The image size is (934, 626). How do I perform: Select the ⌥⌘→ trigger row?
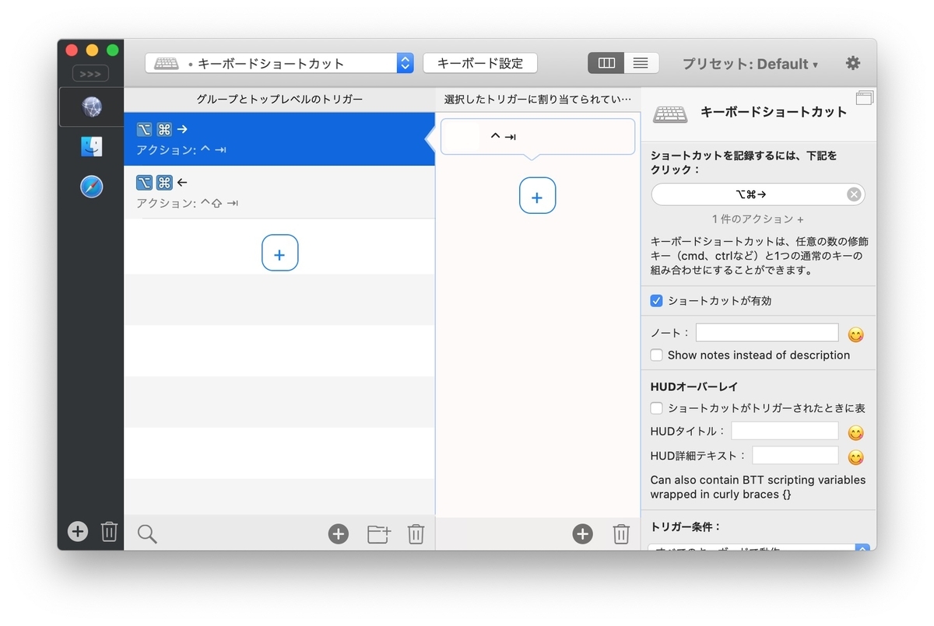[279, 139]
